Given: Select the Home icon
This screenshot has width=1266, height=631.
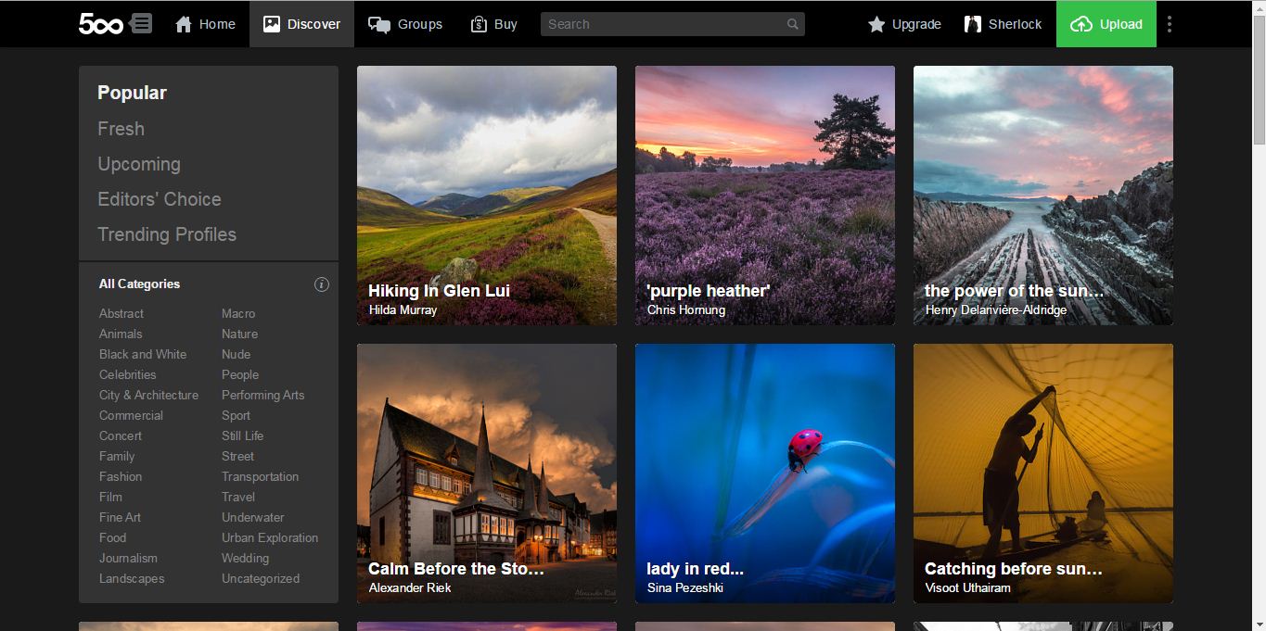Looking at the screenshot, I should 182,24.
